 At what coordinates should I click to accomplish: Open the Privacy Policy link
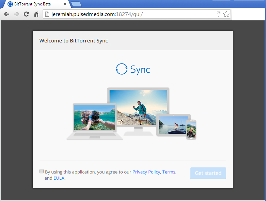coord(146,172)
